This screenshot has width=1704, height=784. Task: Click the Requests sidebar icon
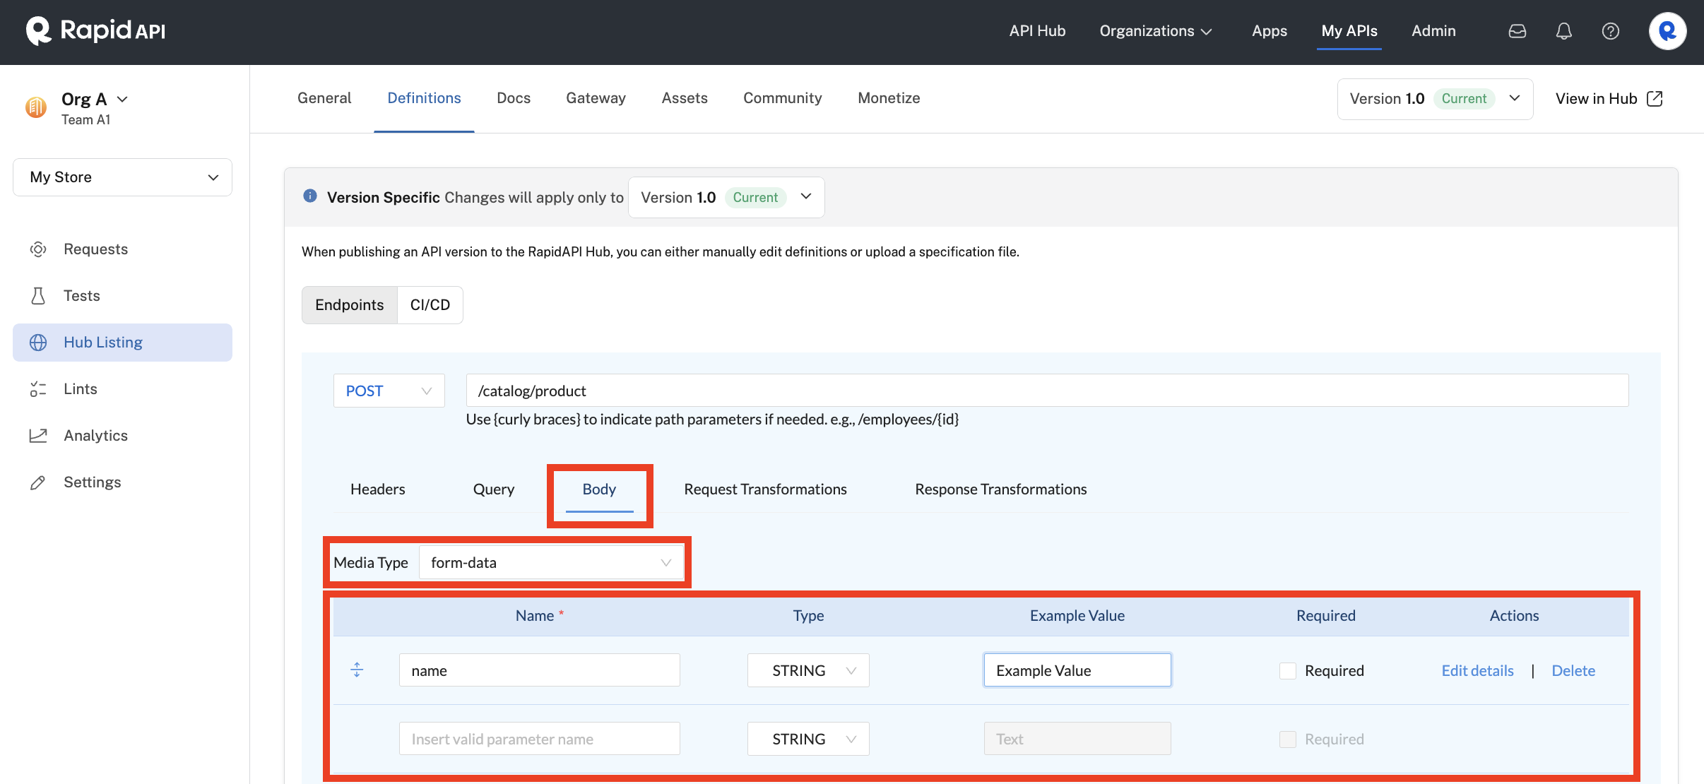pos(38,249)
